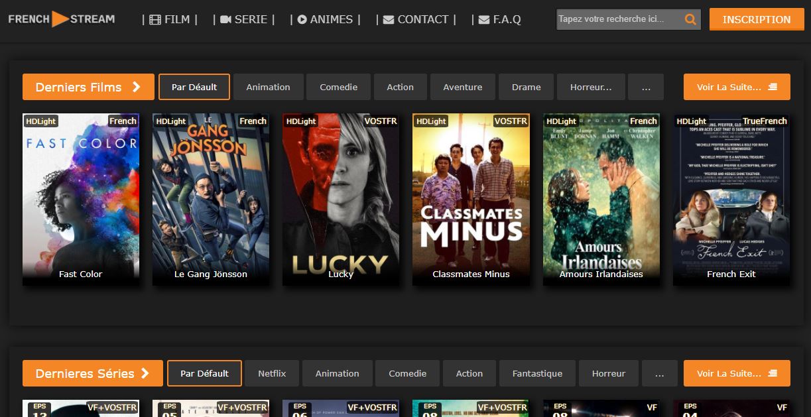Click the orange search magnifier icon

click(x=690, y=20)
